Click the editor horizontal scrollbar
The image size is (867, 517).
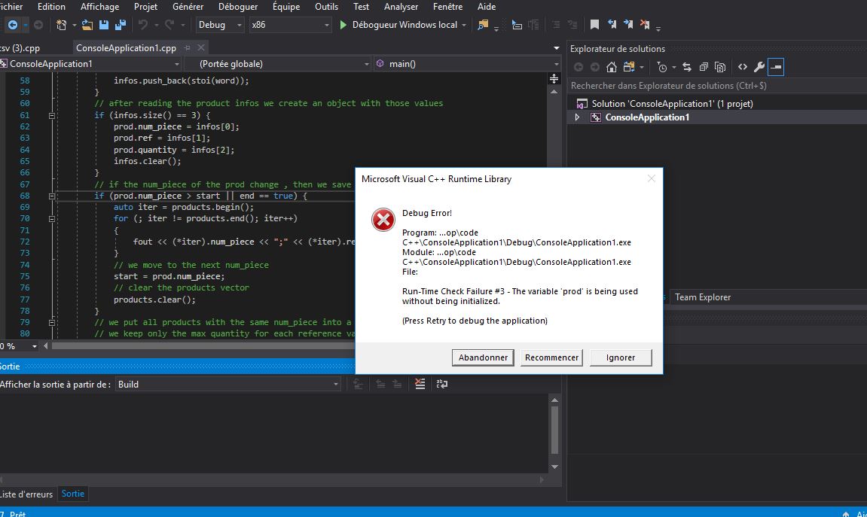coord(203,346)
